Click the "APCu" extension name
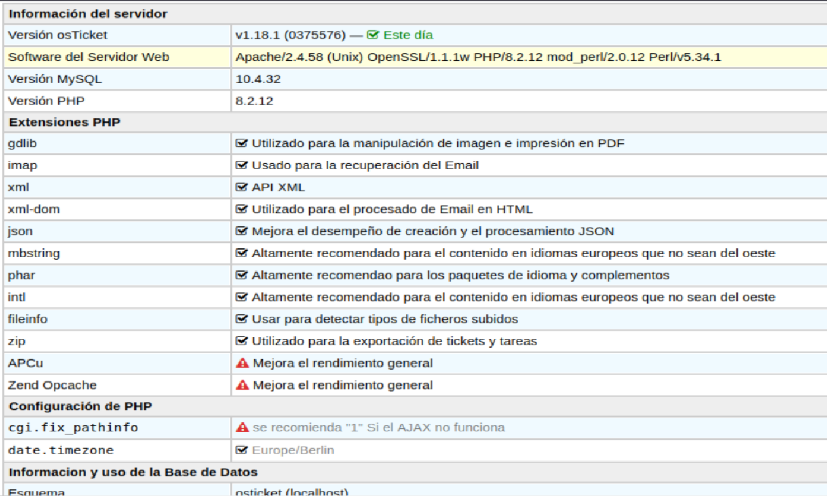Viewport: 827px width, 496px height. point(25,364)
